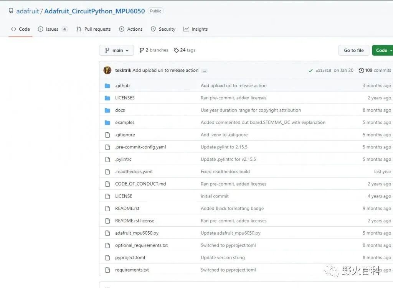Click the examples folder icon
Viewport: 393px width, 288px height.
point(107,122)
